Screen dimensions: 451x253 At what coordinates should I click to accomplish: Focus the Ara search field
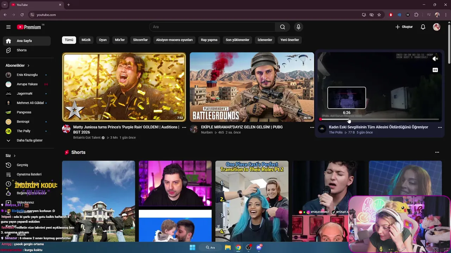(x=212, y=27)
